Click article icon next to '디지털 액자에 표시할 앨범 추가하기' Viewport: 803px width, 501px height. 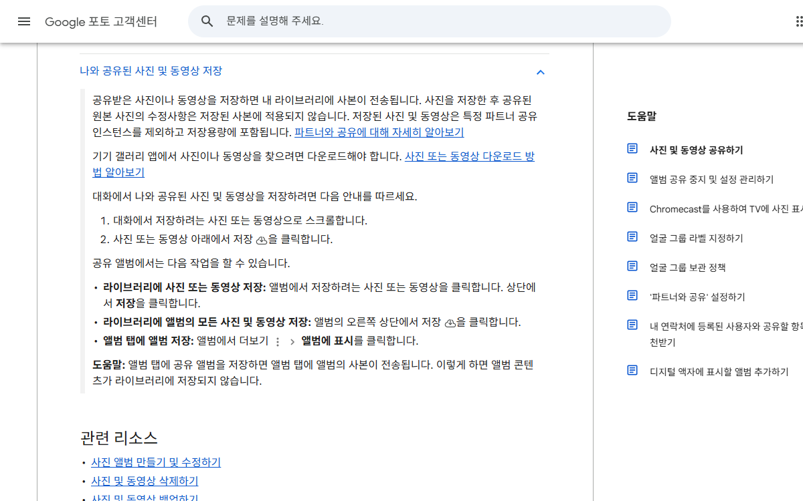point(632,370)
